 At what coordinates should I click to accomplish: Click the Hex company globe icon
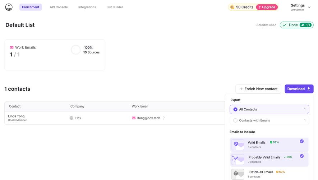(x=72, y=118)
